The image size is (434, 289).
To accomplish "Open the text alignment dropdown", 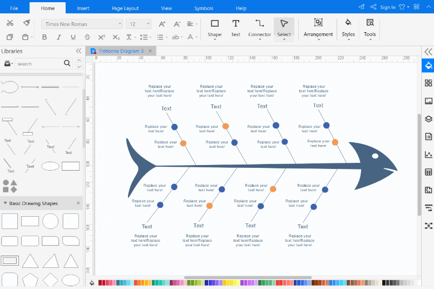I will pos(192,24).
